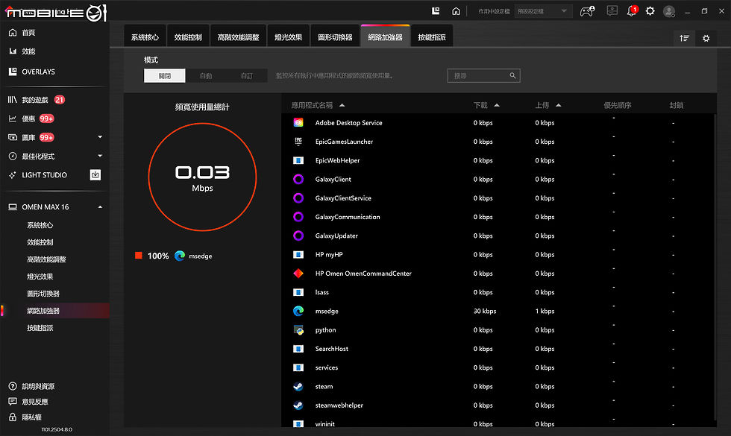Click the 封鎖 column header
This screenshot has height=436, width=731.
click(677, 105)
